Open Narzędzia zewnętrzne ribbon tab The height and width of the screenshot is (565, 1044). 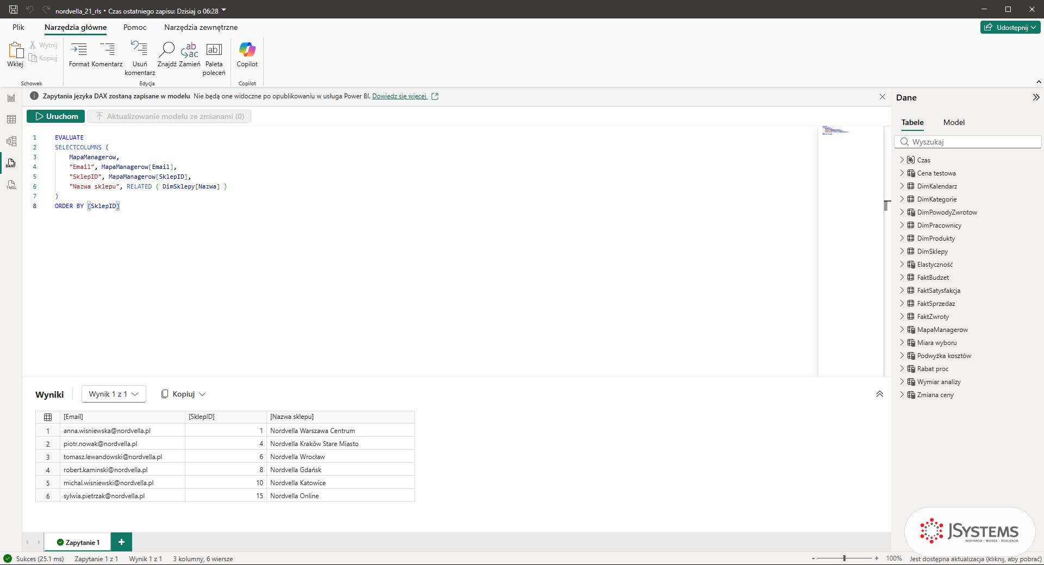201,27
